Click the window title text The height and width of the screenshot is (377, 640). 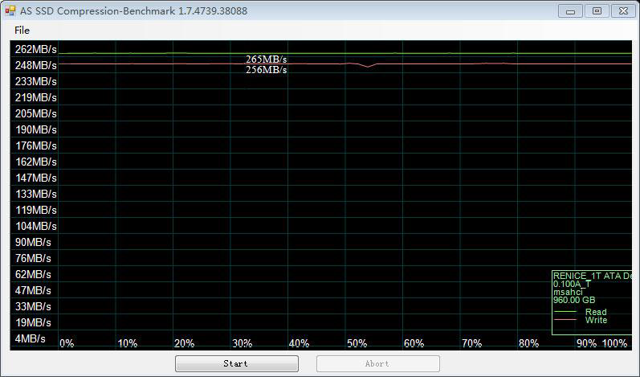click(x=133, y=11)
